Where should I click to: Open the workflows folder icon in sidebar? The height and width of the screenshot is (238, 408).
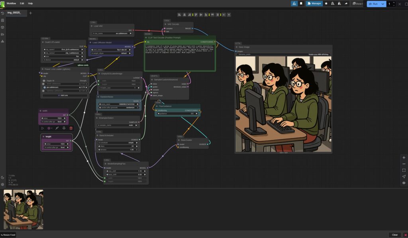pos(3,34)
